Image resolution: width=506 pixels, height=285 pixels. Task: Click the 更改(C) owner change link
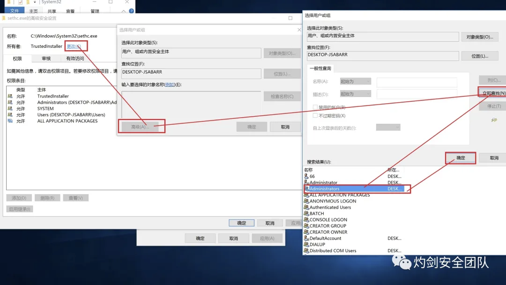(x=74, y=46)
